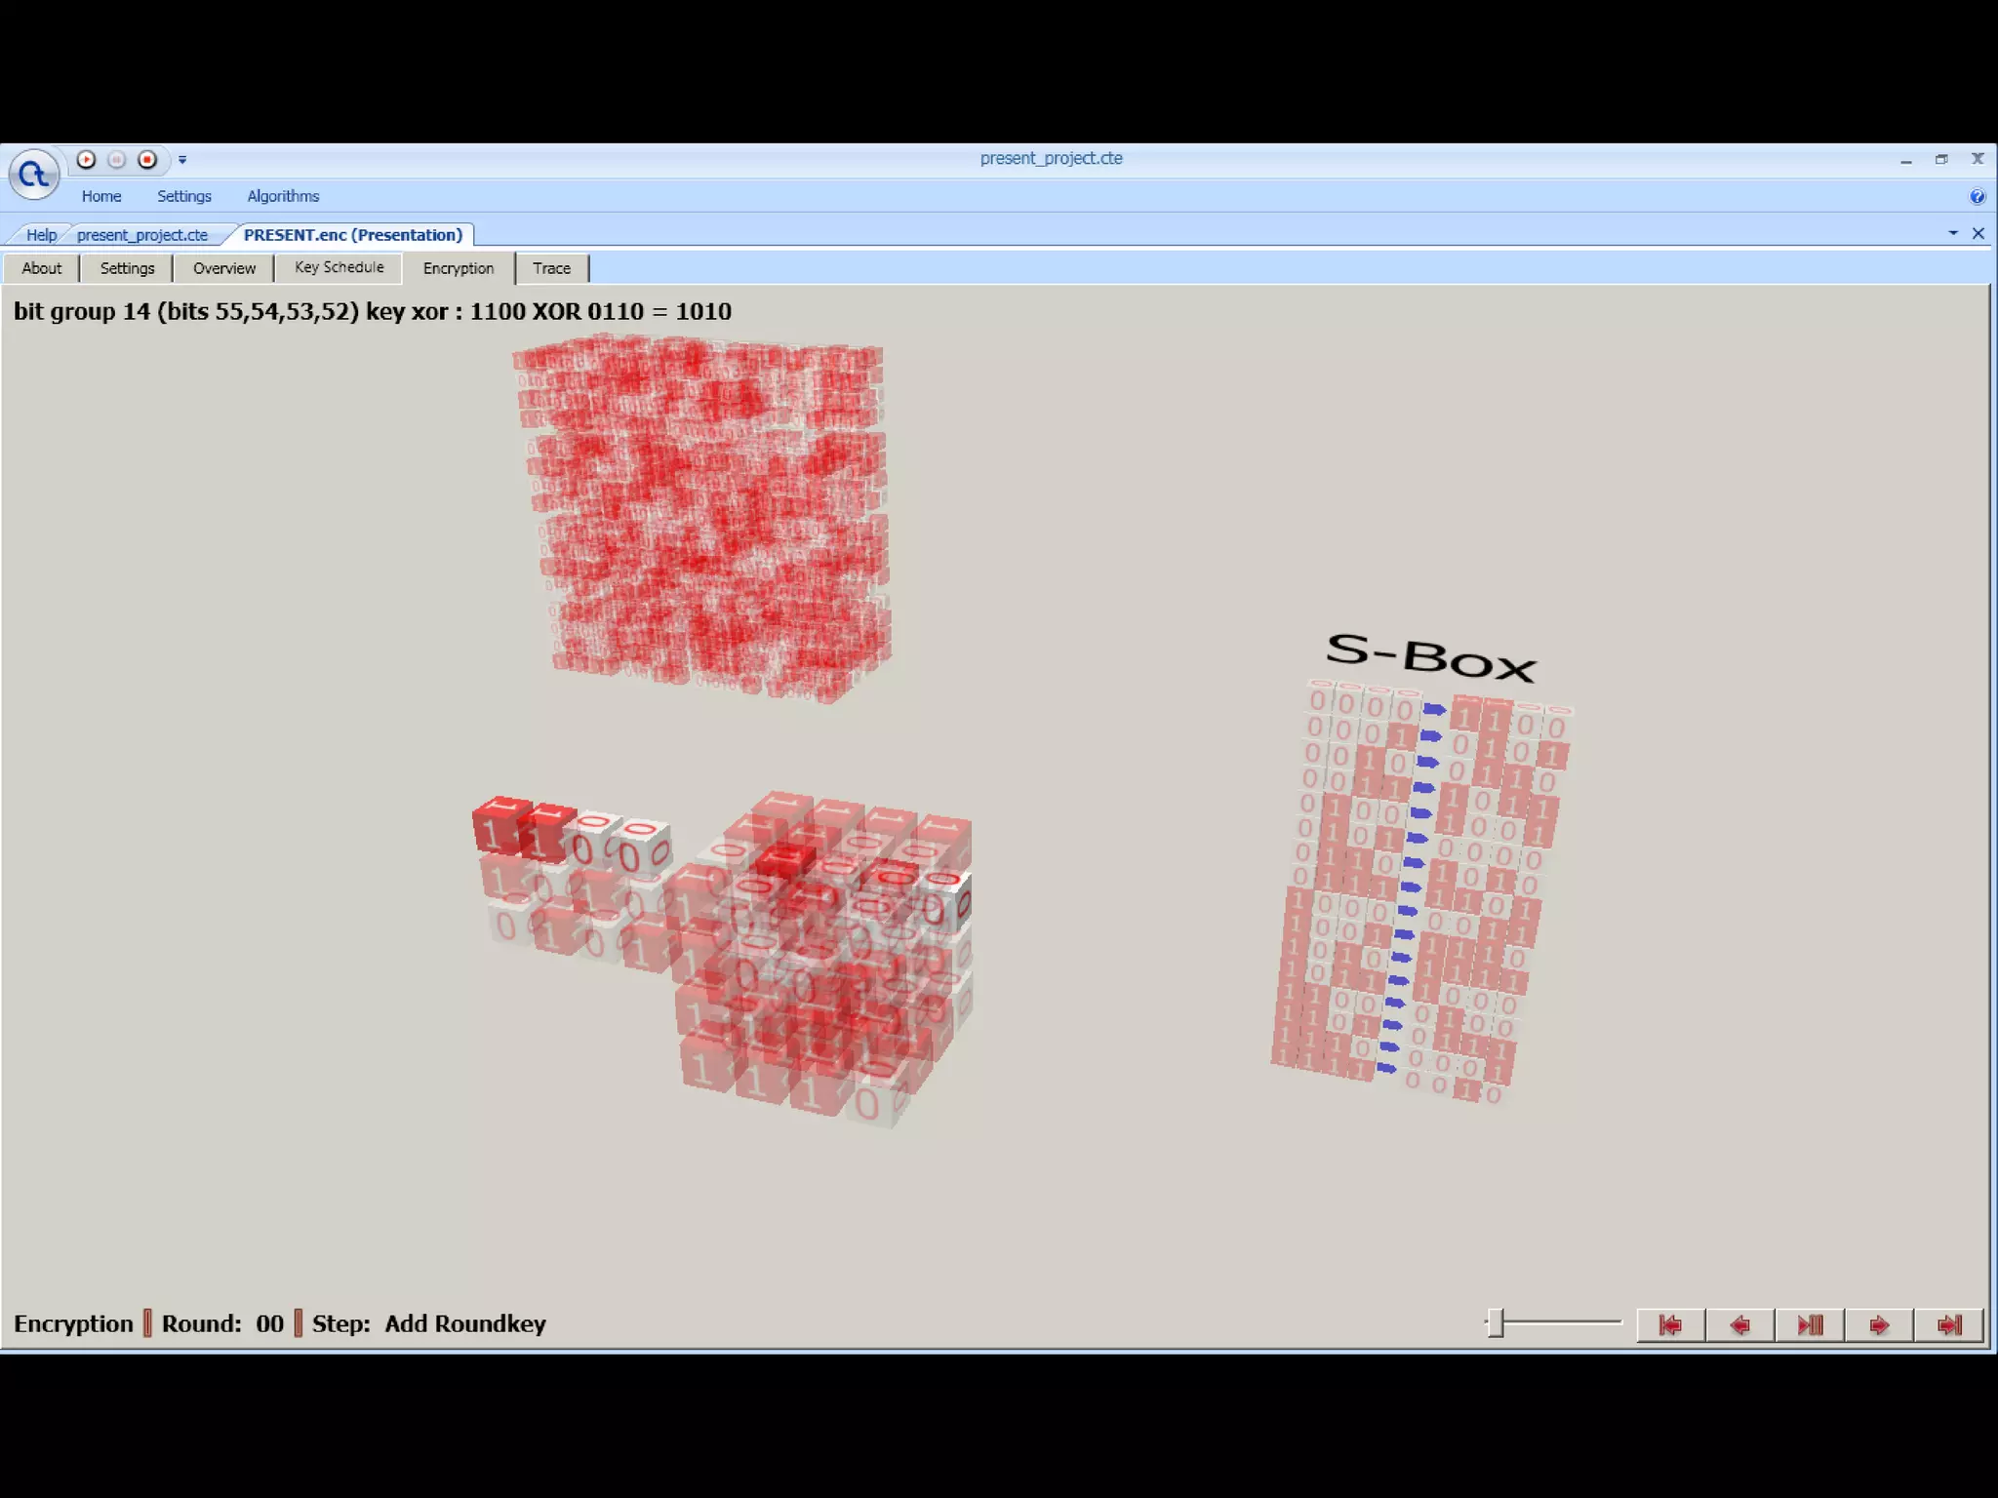Select the present_project.cte document tab
This screenshot has height=1498, width=1998.
(142, 235)
